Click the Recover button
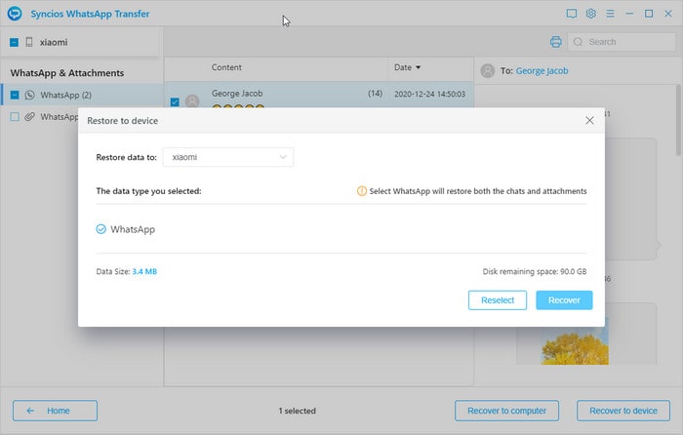 [564, 300]
